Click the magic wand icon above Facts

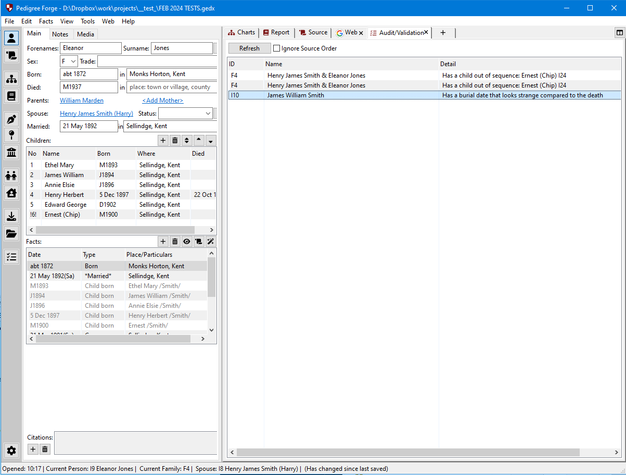point(210,242)
